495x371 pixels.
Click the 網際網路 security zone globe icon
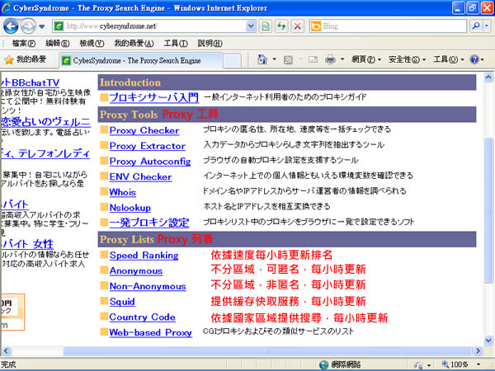click(323, 365)
